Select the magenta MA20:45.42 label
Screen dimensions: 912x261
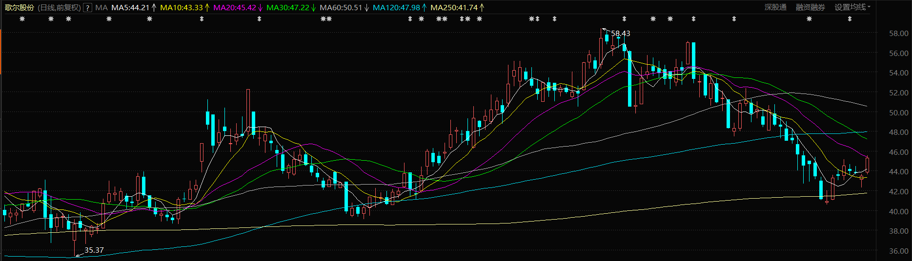point(235,7)
